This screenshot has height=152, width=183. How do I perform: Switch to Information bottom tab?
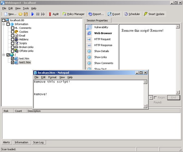pos(22,142)
